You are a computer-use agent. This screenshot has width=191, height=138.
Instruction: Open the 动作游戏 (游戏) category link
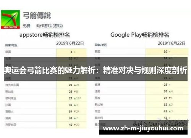(50, 26)
